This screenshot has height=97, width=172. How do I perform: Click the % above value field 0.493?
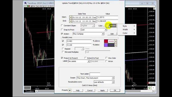click(79, 41)
